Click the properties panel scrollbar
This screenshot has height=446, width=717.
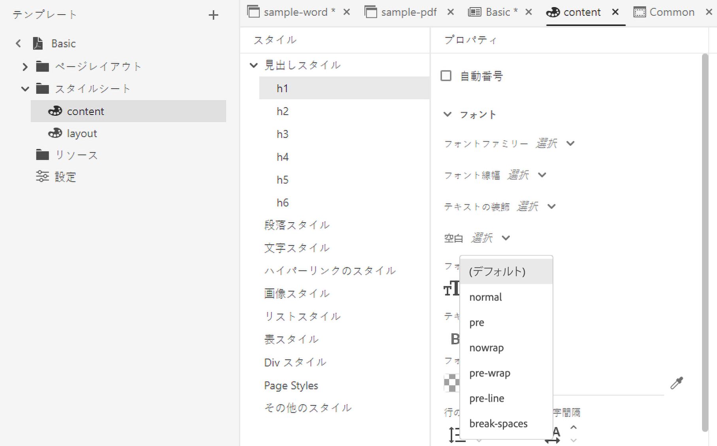(705, 242)
